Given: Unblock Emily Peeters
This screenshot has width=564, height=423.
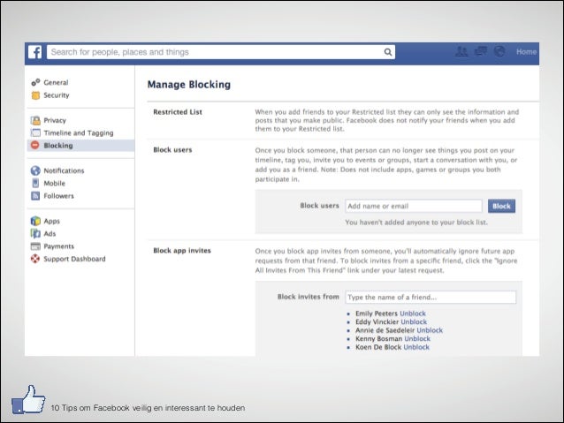Looking at the screenshot, I should coord(413,313).
